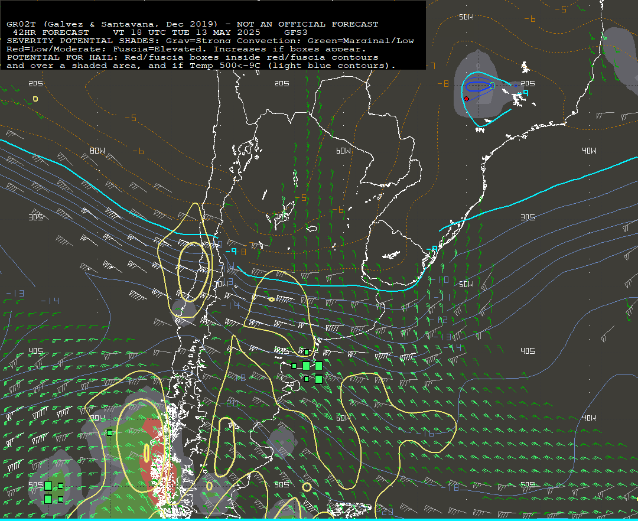Click the single green box west of red area
638x521 pixels.
pos(109,433)
